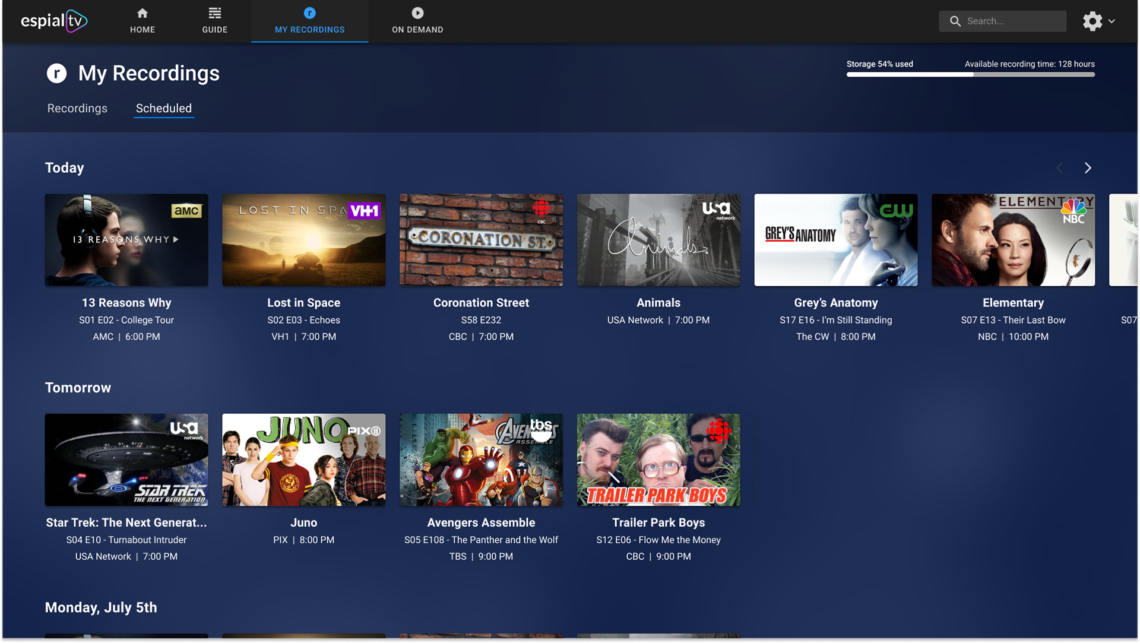Click into the Search field
This screenshot has width=1140, height=643.
(1003, 21)
